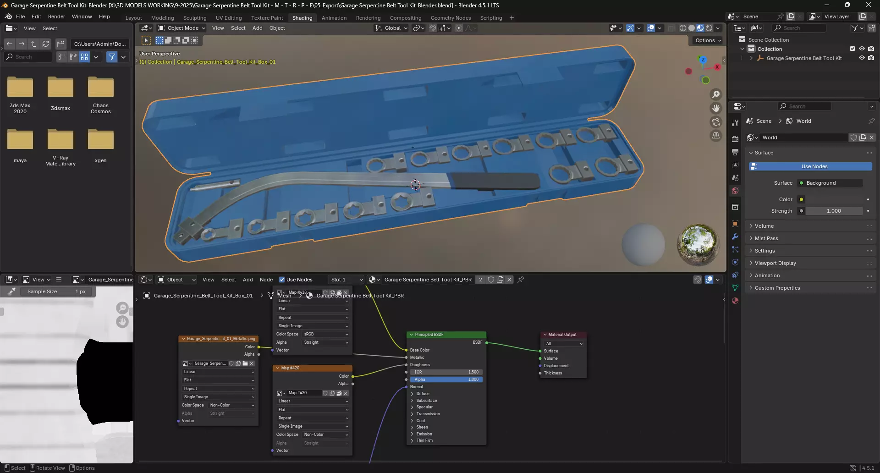Viewport: 880px width, 473px height.
Task: Open the maya folder
Action: [20, 146]
